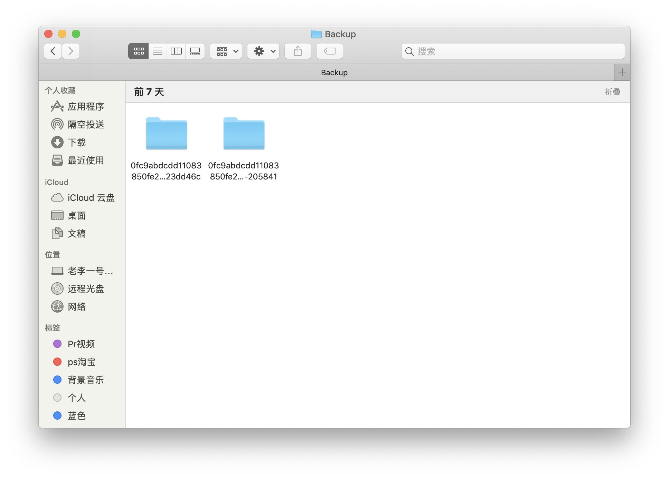Viewport: 669px width, 479px height.
Task: Switch to list view
Action: point(158,51)
